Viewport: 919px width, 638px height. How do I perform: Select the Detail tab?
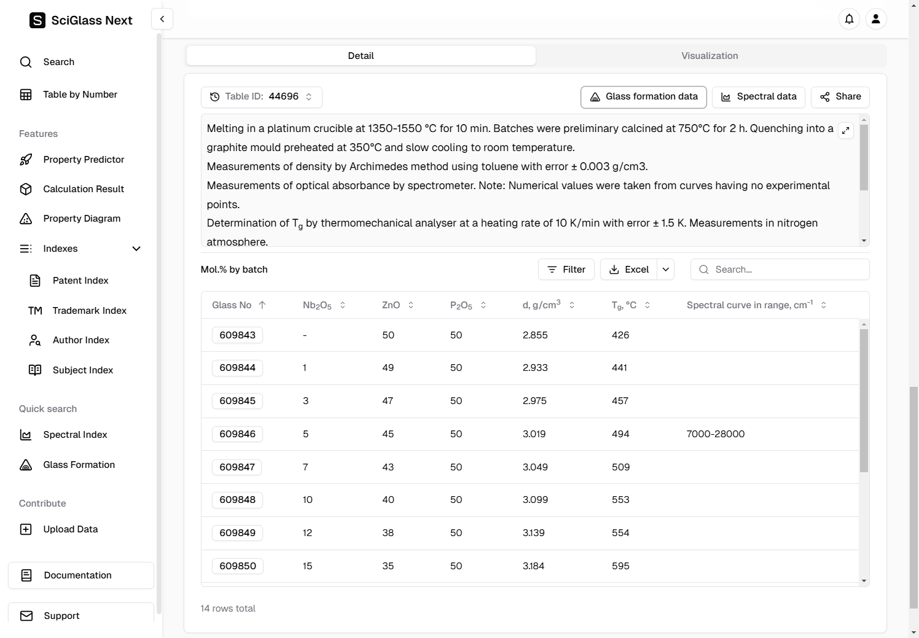point(361,56)
